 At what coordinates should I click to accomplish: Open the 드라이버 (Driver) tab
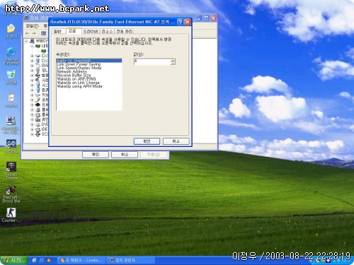pyautogui.click(x=91, y=31)
